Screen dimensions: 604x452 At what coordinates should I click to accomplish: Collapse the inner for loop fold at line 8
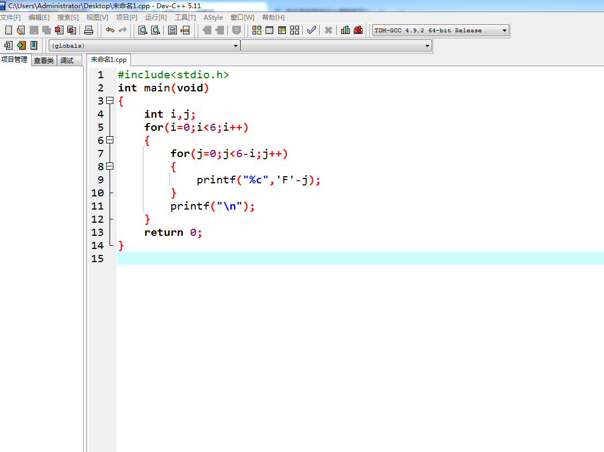tap(110, 166)
